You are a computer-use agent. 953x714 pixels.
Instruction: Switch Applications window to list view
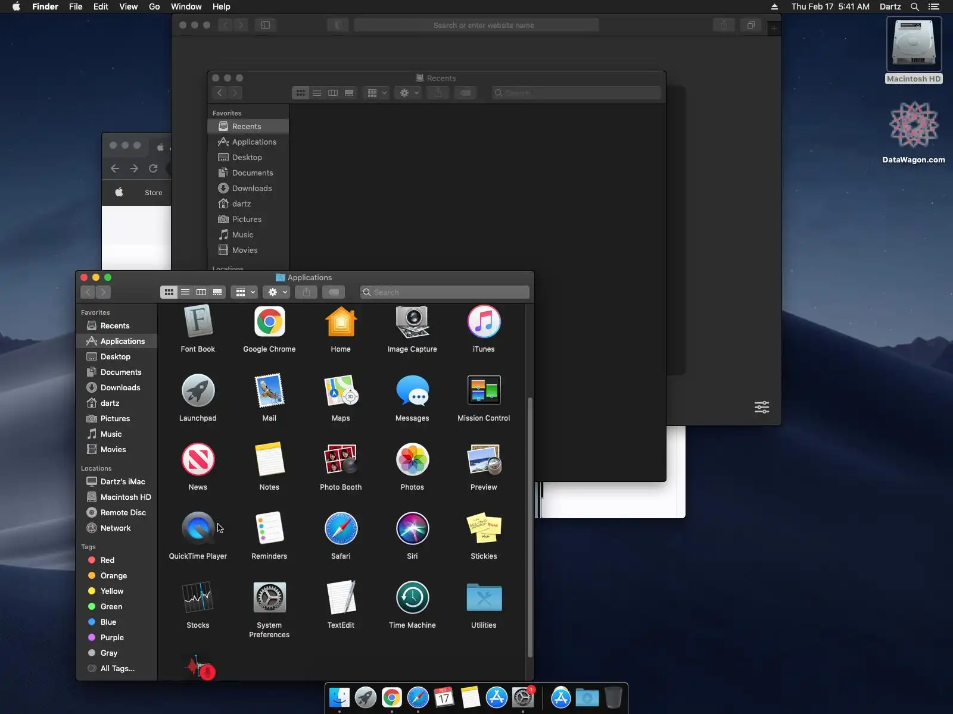tap(185, 292)
